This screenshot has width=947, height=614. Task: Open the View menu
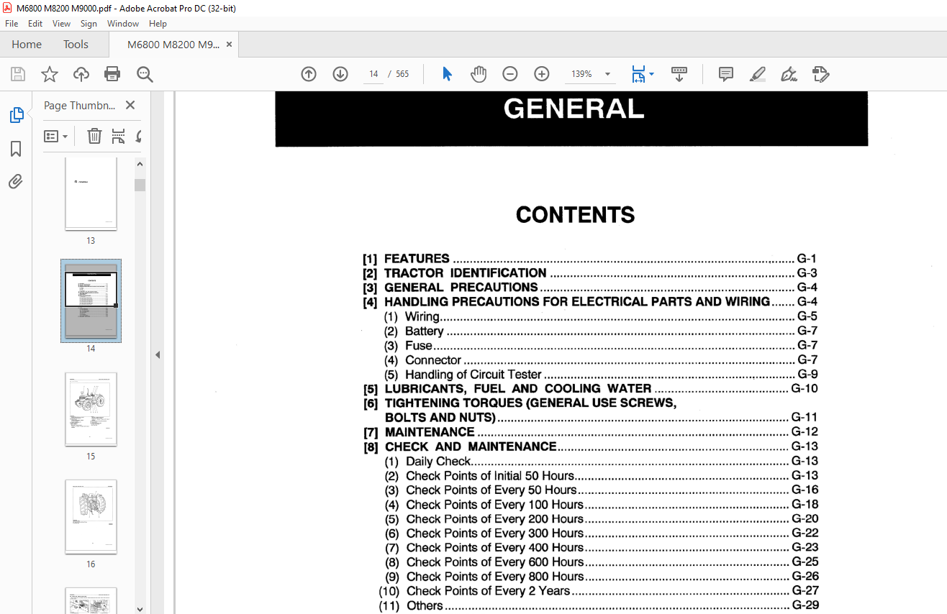[61, 24]
